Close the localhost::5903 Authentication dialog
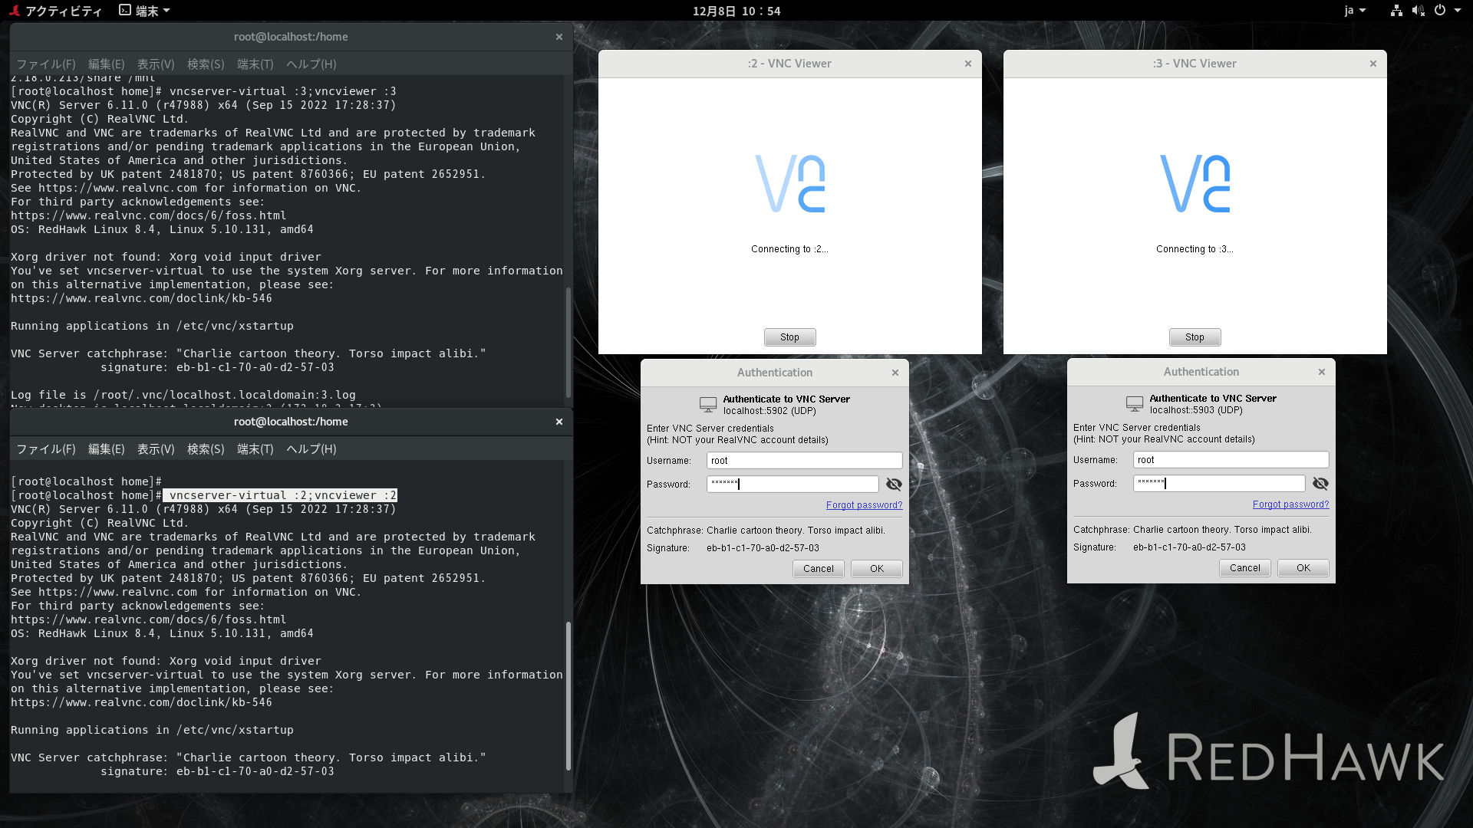Viewport: 1473px width, 828px height. 1322,372
